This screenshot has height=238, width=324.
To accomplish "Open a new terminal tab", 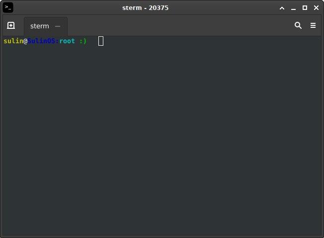I will 11,26.
